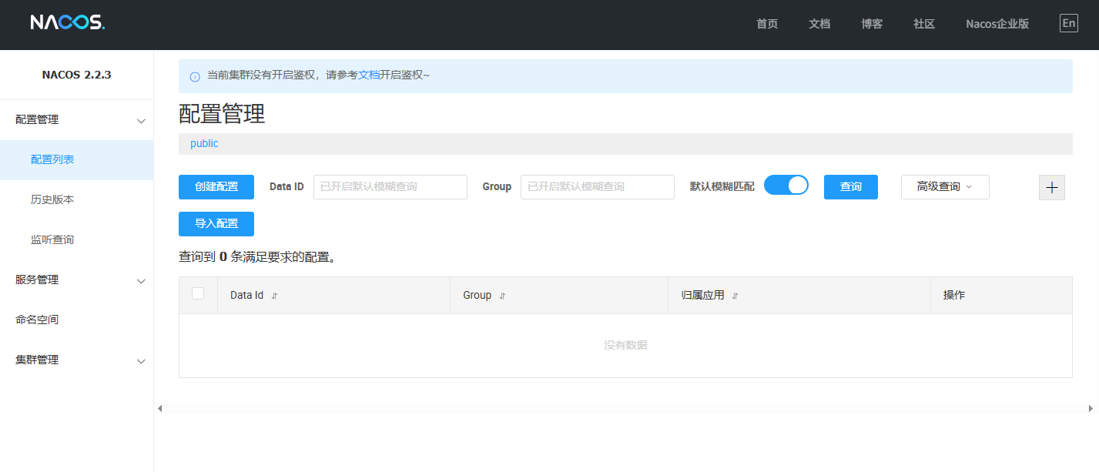Open 文档 in the top navigation

point(819,24)
